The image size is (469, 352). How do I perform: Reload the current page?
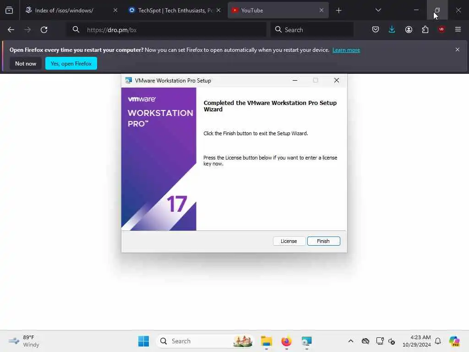44,30
